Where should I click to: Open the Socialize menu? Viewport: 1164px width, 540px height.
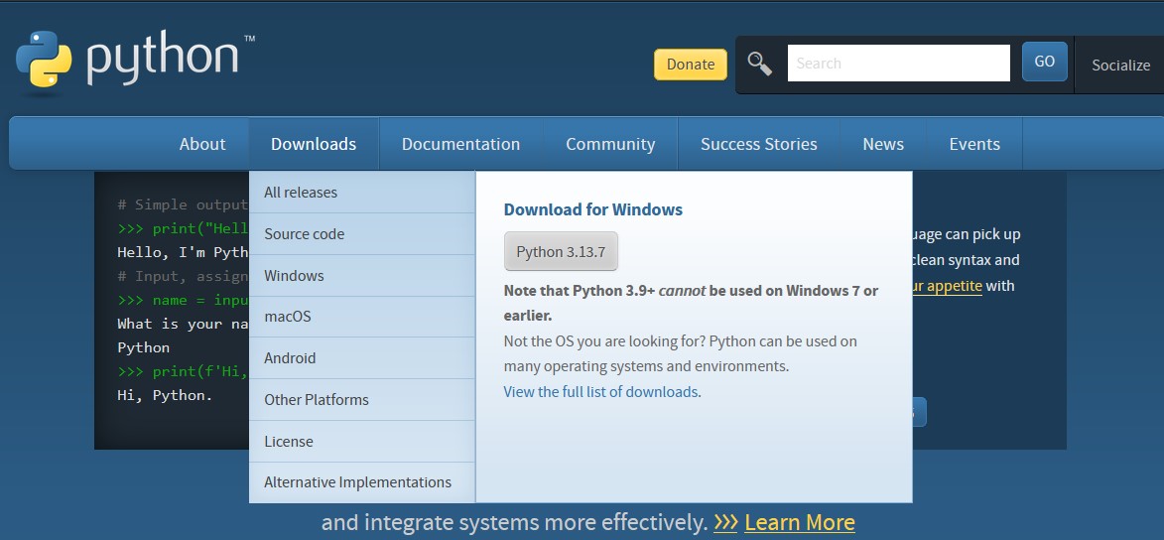point(1120,66)
